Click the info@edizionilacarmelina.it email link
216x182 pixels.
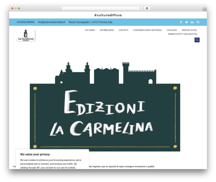pos(51,22)
